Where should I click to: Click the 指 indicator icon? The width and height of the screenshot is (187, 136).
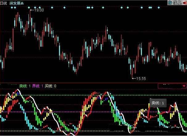[170, 2]
